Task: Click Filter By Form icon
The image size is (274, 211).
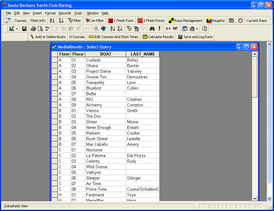Action: [x=136, y=29]
